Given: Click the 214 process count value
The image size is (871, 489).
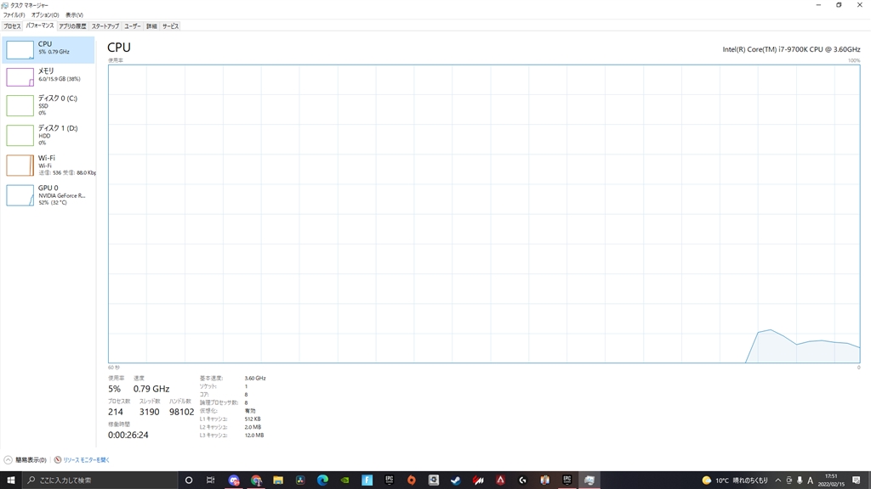Looking at the screenshot, I should tap(116, 412).
